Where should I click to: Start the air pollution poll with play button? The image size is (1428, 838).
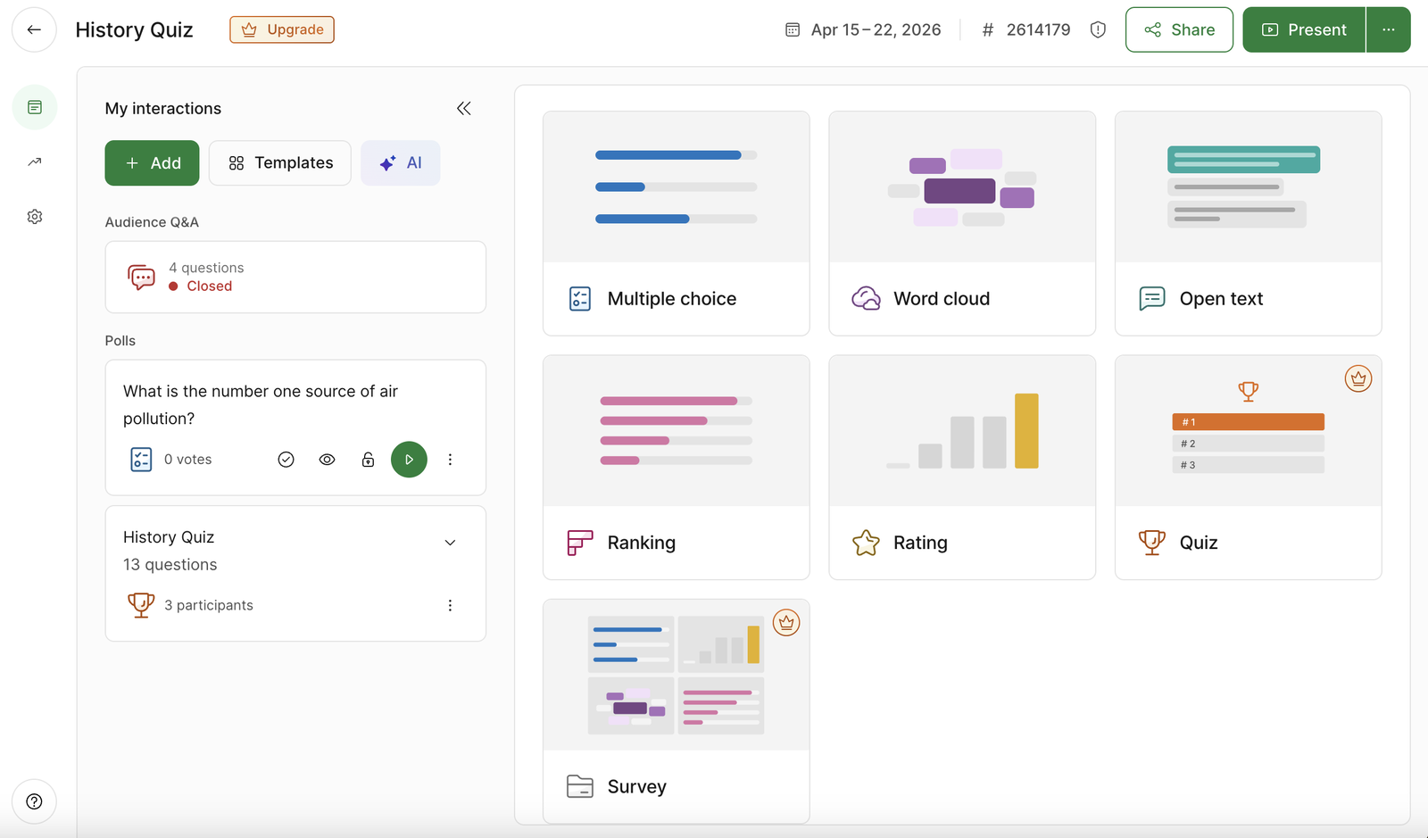[x=409, y=460]
